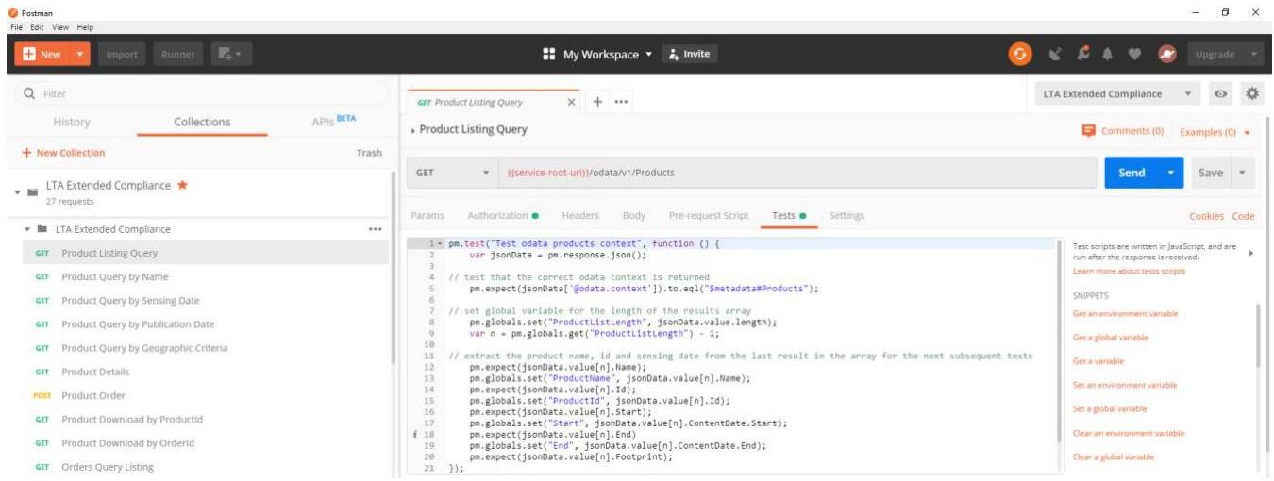Insert Set a global variable snippet
This screenshot has width=1274, height=481.
1110,409
